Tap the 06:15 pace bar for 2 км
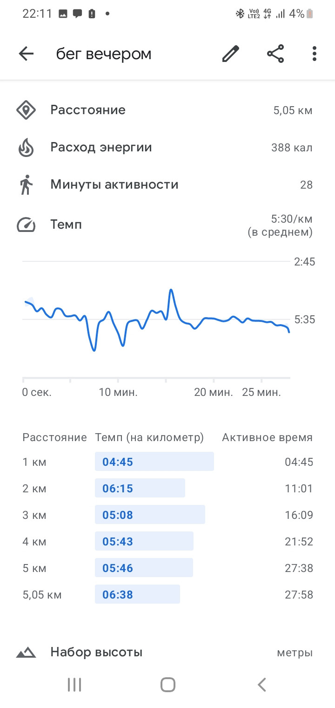The height and width of the screenshot is (708, 335). (140, 488)
